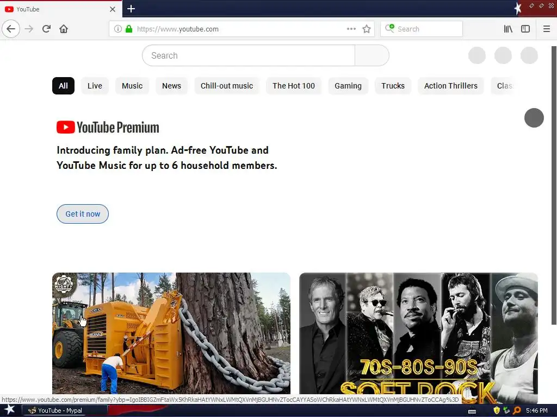Viewport: 557px width, 417px height.
Task: Open the yellow shield tray icon
Action: coord(497,410)
